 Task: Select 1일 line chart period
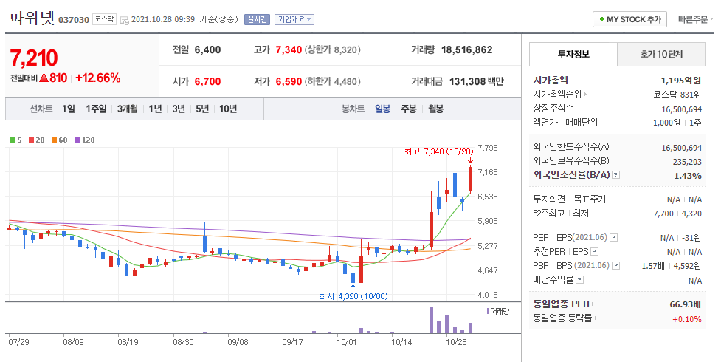[x=69, y=109]
